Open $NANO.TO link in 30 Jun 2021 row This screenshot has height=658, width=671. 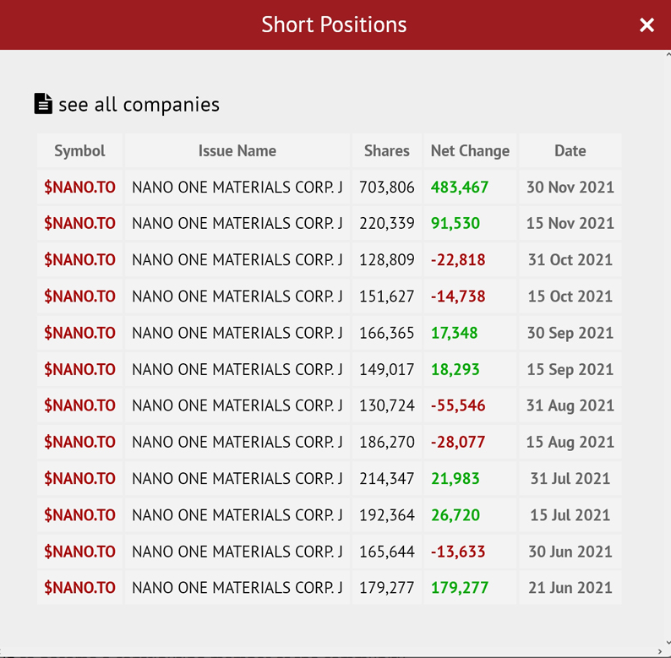tap(80, 552)
